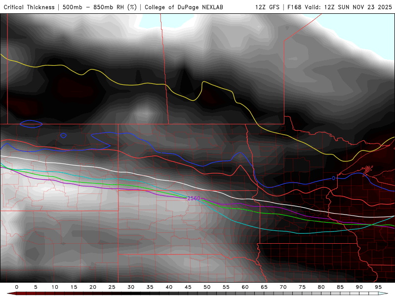Image resolution: width=395 pixels, height=296 pixels.
Task: Click the "15" tick label on color bar
Action: (x=74, y=287)
